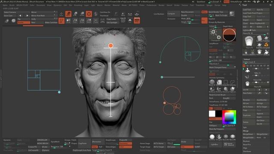Toggle the orange Floor grid button
This screenshot has width=274, height=154.
[137, 21]
